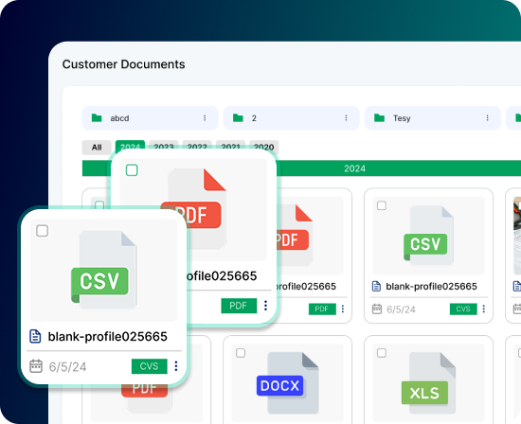The image size is (521, 424).
Task: Click the green folder icon beside Tesy
Action: click(379, 117)
